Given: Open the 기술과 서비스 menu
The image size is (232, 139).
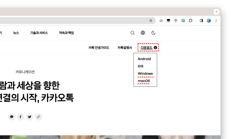Looking at the screenshot, I should [x=39, y=33].
